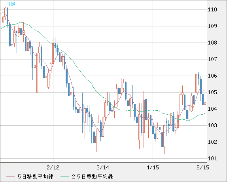Click the ５日移動平均線 legend text
The image size is (227, 182).
point(36,176)
